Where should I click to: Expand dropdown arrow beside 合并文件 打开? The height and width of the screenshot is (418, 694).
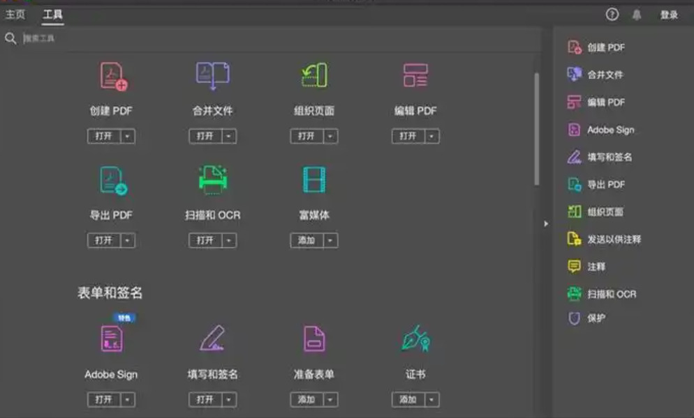229,136
